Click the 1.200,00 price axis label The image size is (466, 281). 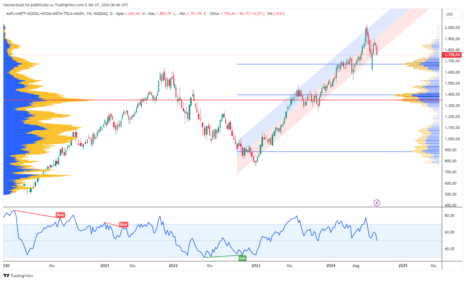coord(452,117)
